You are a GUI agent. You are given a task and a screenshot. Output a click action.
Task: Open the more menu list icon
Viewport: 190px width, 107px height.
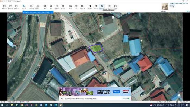109,6
